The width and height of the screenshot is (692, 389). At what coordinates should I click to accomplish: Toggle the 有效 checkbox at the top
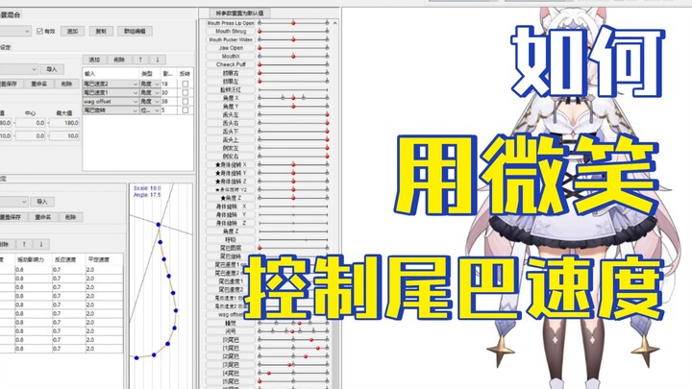pos(41,30)
